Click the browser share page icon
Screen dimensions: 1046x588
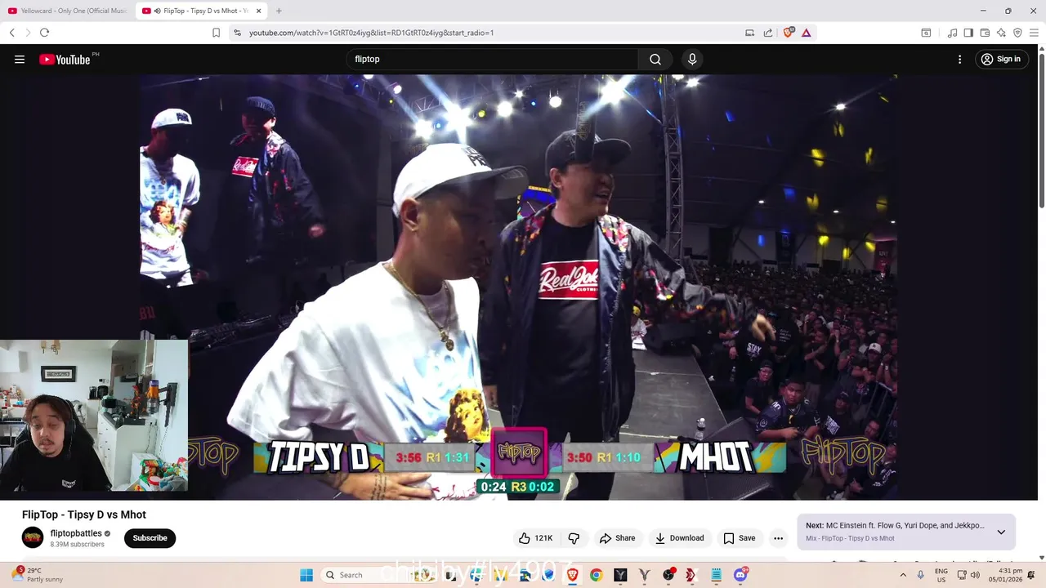768,33
